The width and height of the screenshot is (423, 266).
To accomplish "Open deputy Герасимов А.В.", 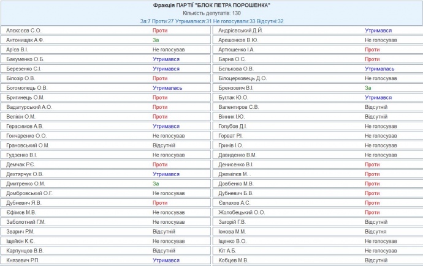I will pos(25,126).
